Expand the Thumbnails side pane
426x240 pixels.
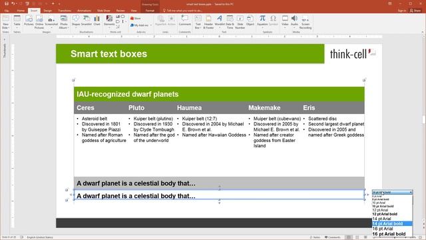click(x=5, y=40)
